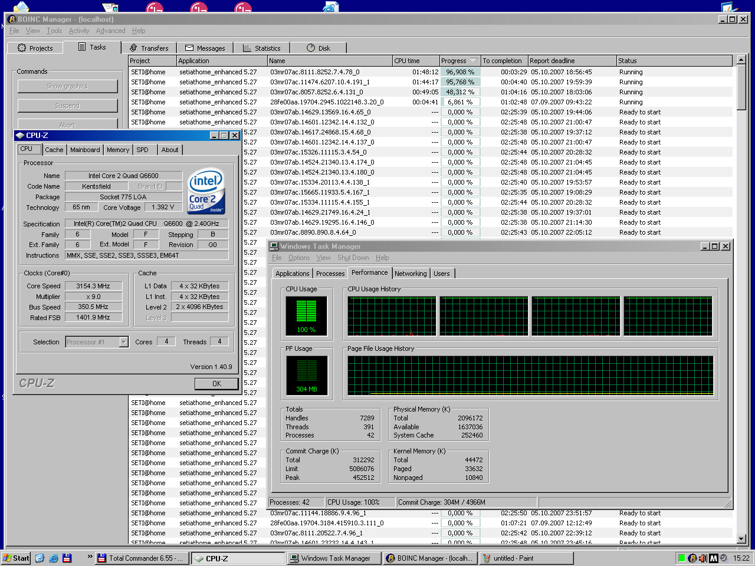Open Task Manager View menu

click(323, 258)
